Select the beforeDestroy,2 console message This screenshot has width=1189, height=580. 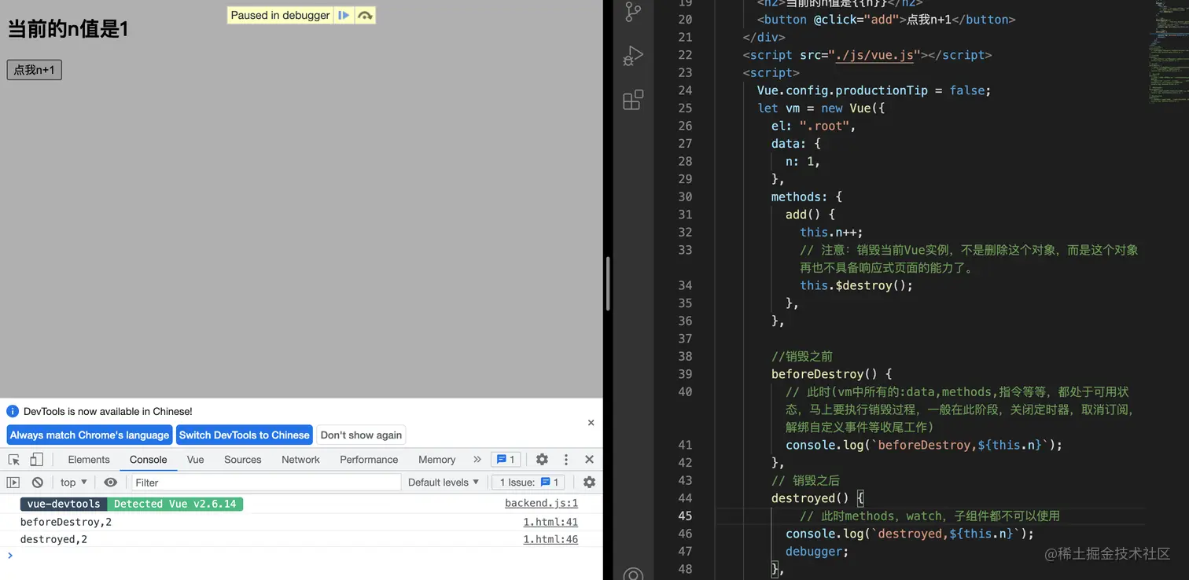(x=66, y=522)
